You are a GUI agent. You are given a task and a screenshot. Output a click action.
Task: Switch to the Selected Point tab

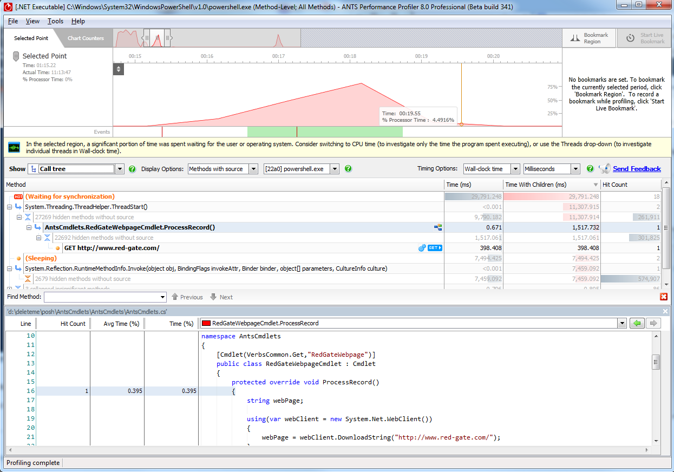(31, 38)
